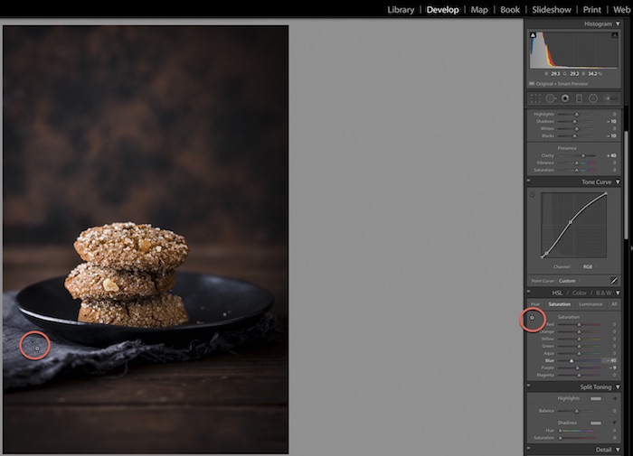
Task: Click the Magenta saturation slider handle
Action: [x=579, y=376]
